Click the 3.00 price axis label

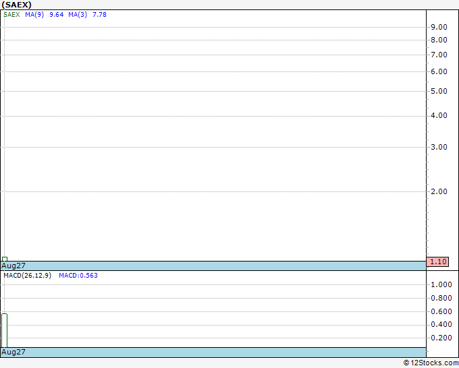pyautogui.click(x=439, y=147)
